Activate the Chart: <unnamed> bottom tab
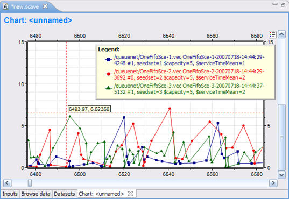The height and width of the screenshot is (199, 289). click(101, 194)
